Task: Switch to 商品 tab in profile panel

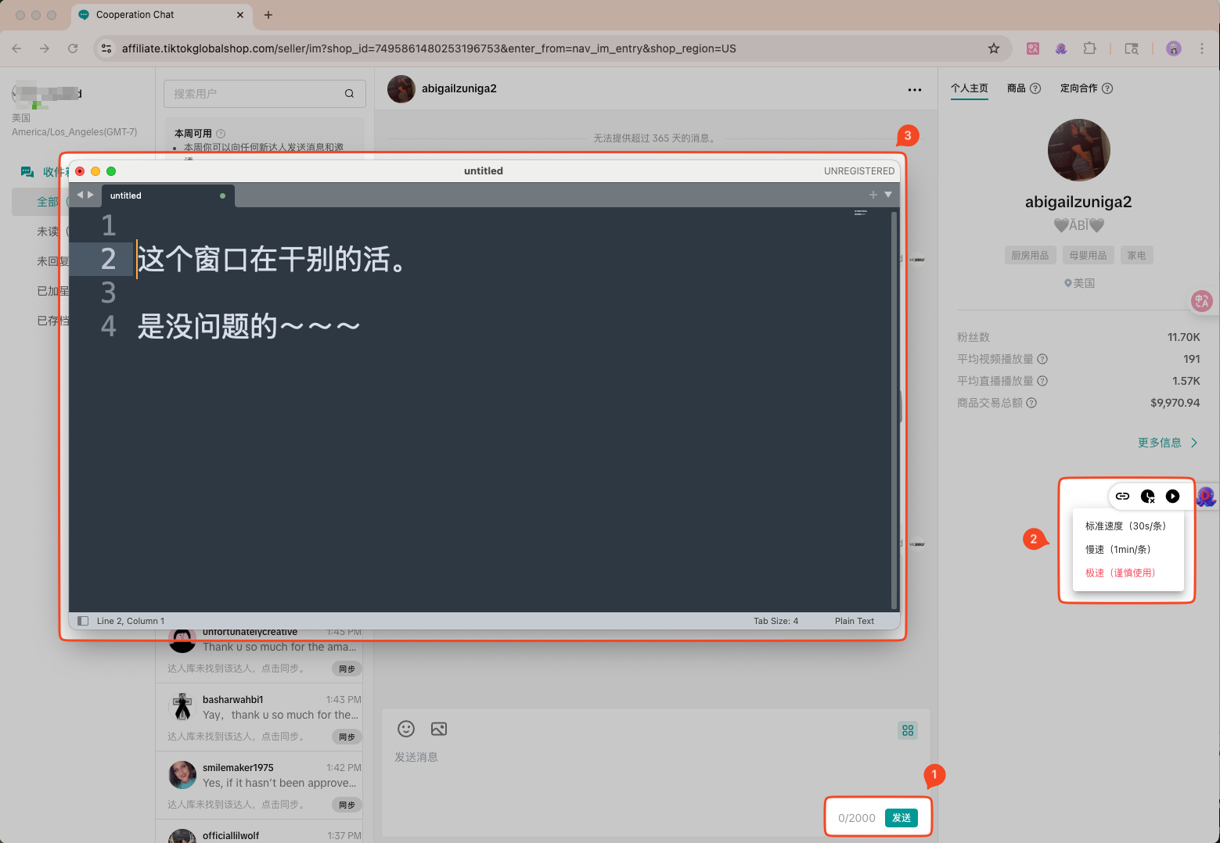Action: [1016, 88]
